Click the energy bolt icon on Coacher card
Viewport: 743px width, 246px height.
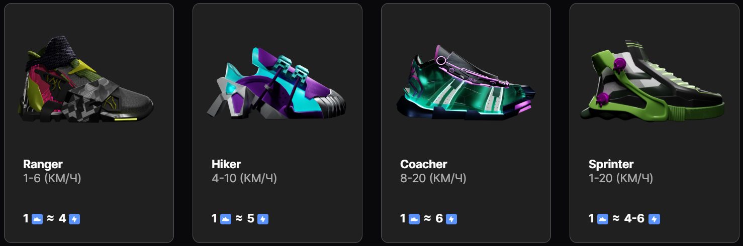coord(451,219)
